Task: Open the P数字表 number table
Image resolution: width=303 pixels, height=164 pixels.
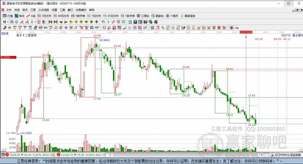Action: 78,16
